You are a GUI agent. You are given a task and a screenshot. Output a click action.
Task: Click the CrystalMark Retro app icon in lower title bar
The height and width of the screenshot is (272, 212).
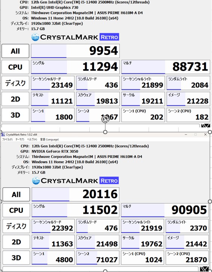[x=3, y=134]
